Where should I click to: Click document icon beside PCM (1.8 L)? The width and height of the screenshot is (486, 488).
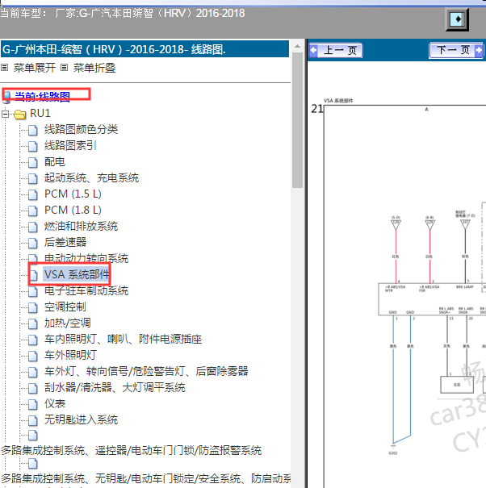(33, 211)
